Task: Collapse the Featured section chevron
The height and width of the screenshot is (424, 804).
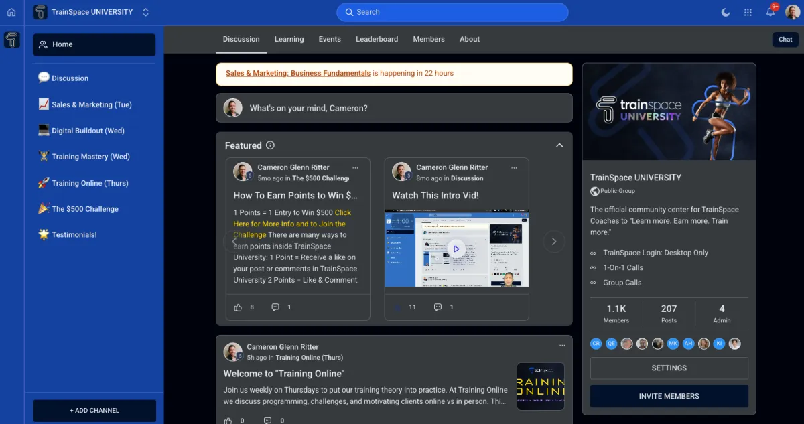Action: point(559,145)
